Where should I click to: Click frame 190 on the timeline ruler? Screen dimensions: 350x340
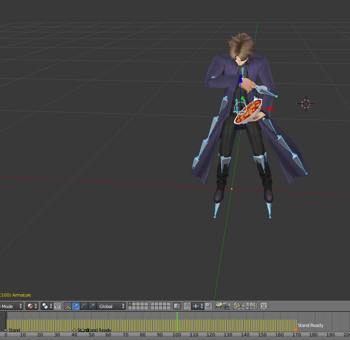(x=331, y=335)
